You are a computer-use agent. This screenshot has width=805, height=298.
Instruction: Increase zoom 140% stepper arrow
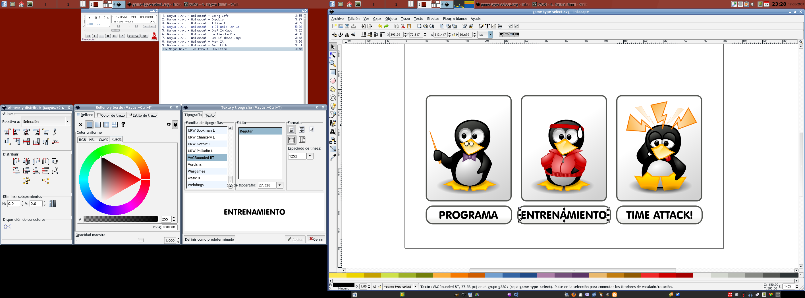(x=796, y=285)
